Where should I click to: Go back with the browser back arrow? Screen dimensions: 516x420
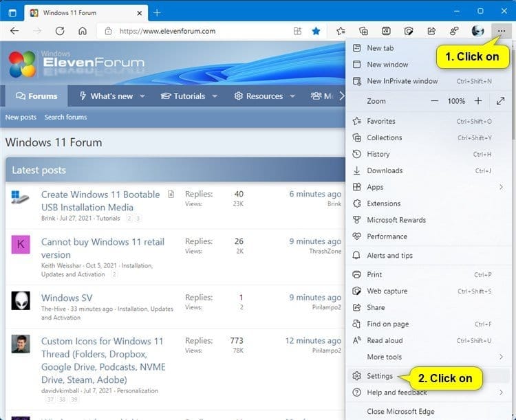(x=14, y=31)
